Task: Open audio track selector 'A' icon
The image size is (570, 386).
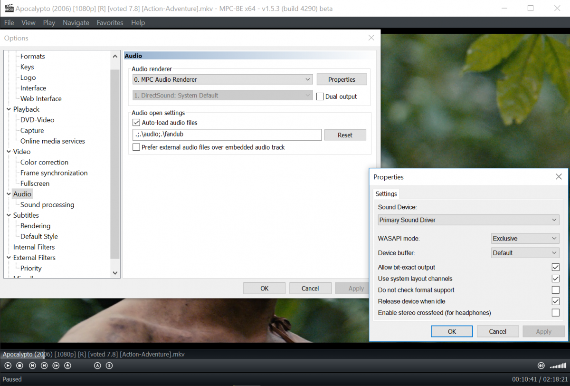Action: [97, 366]
